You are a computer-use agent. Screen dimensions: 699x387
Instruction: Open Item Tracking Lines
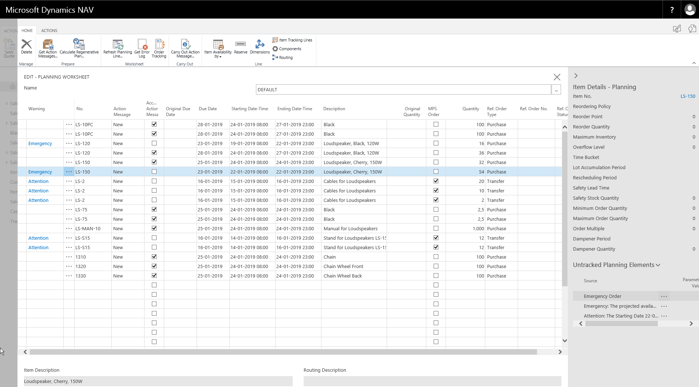pos(292,40)
